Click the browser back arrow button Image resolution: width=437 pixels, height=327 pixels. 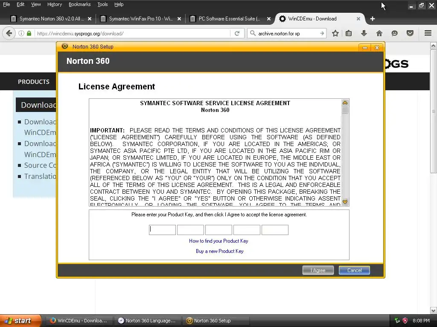[x=9, y=33]
